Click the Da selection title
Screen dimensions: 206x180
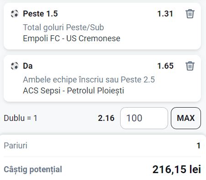point(28,66)
